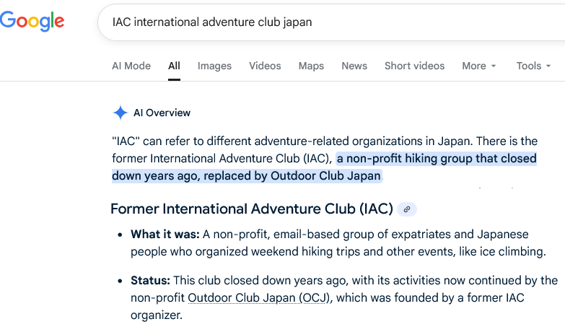Switch to the AI Mode tab

click(131, 66)
